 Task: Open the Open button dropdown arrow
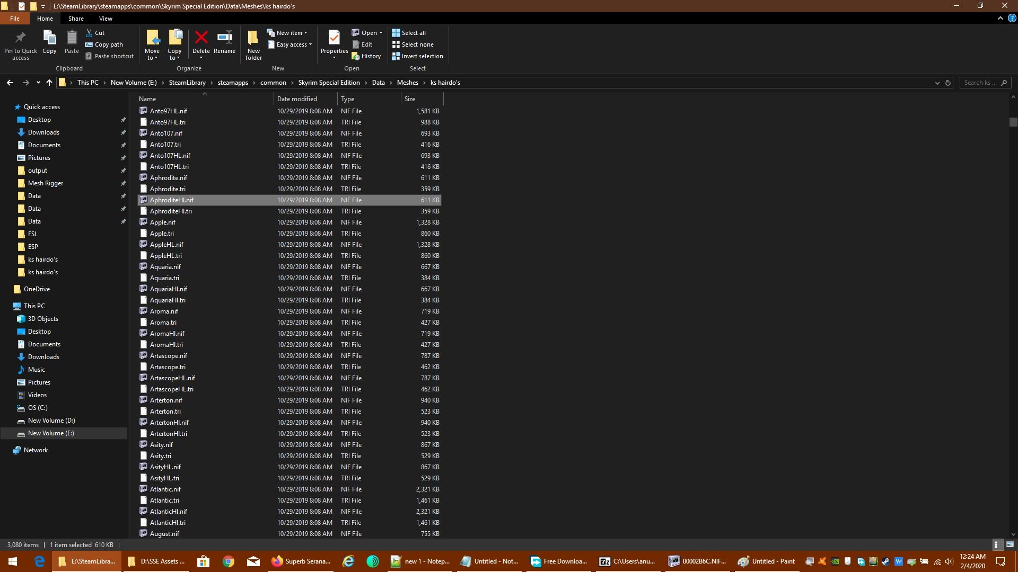coord(381,33)
